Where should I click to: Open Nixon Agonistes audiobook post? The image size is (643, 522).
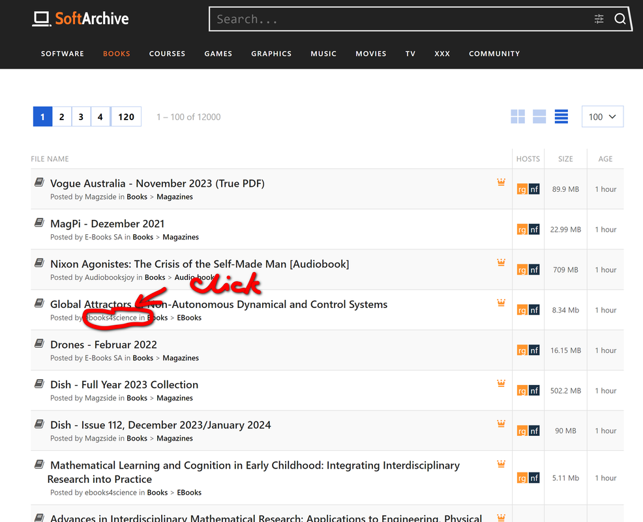(200, 264)
